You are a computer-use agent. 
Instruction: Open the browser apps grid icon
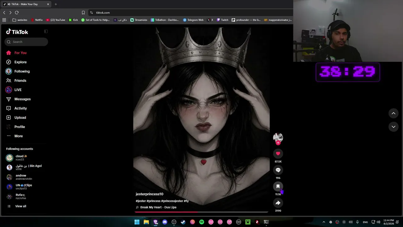point(4,20)
